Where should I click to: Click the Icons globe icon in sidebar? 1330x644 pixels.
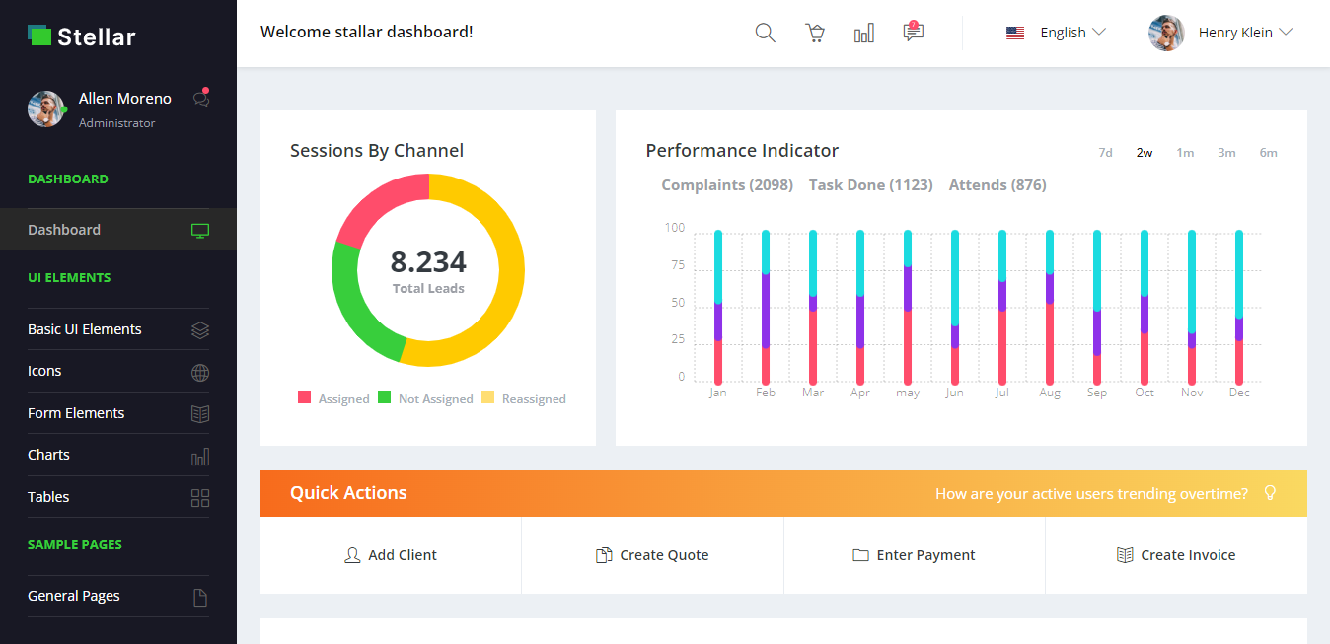(x=200, y=372)
